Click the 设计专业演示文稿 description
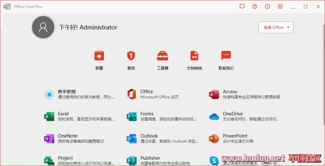 click(238, 141)
